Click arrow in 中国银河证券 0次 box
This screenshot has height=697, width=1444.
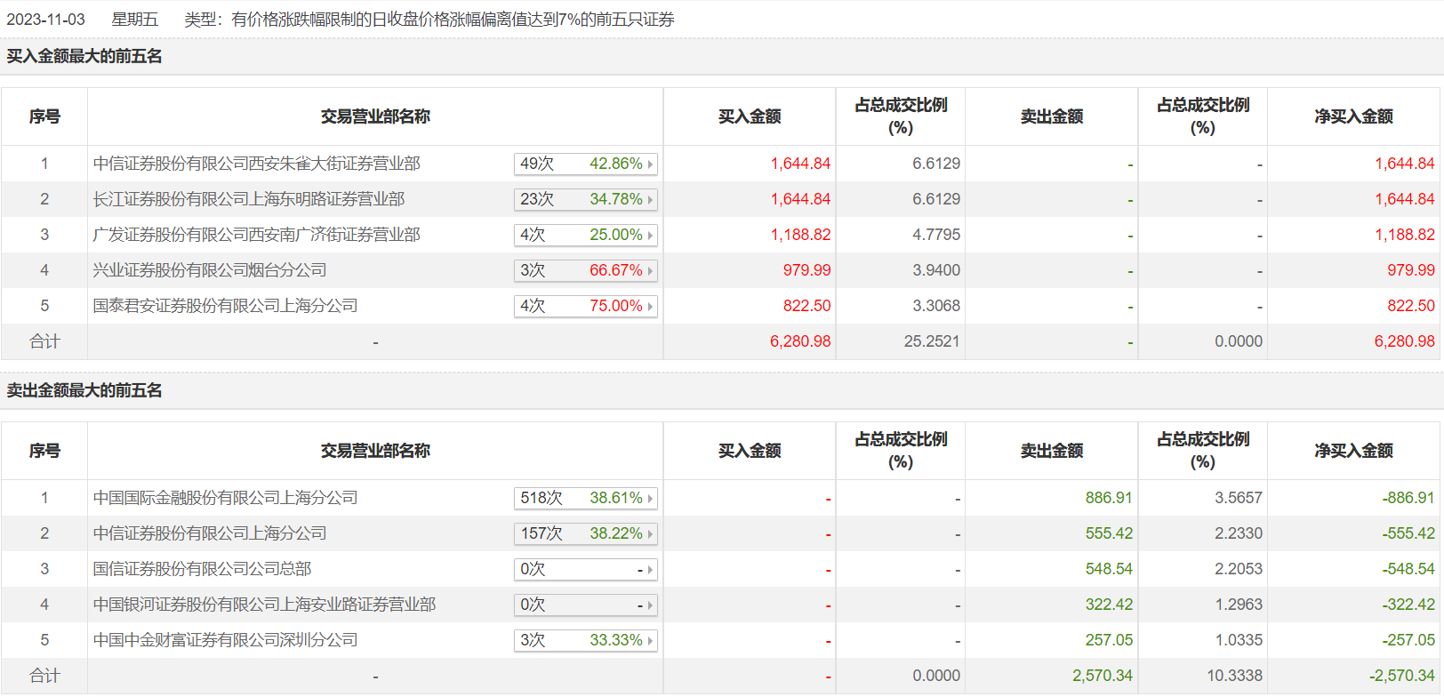click(650, 605)
